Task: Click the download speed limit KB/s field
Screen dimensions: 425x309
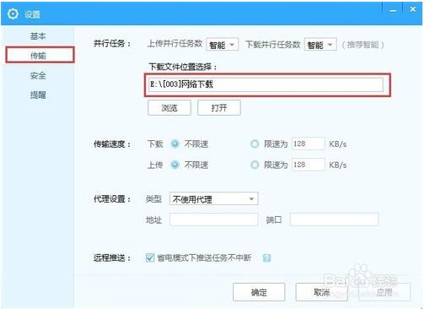Action: tap(308, 144)
